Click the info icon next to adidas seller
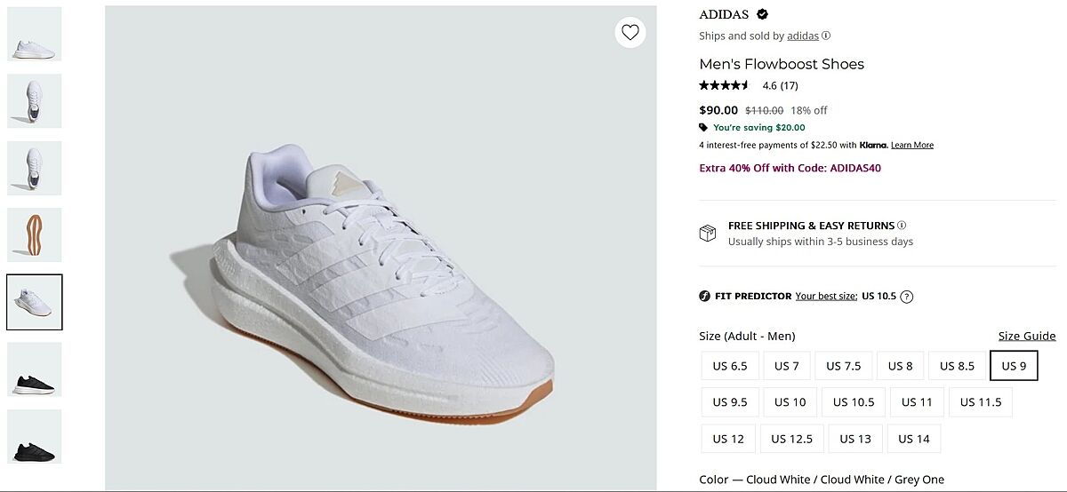This screenshot has height=492, width=1067. 826,36
